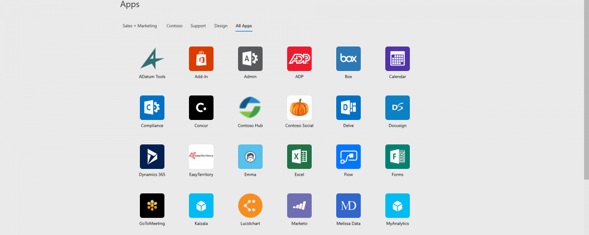589x235 pixels.
Task: Launch the Add-In app
Action: click(x=201, y=59)
